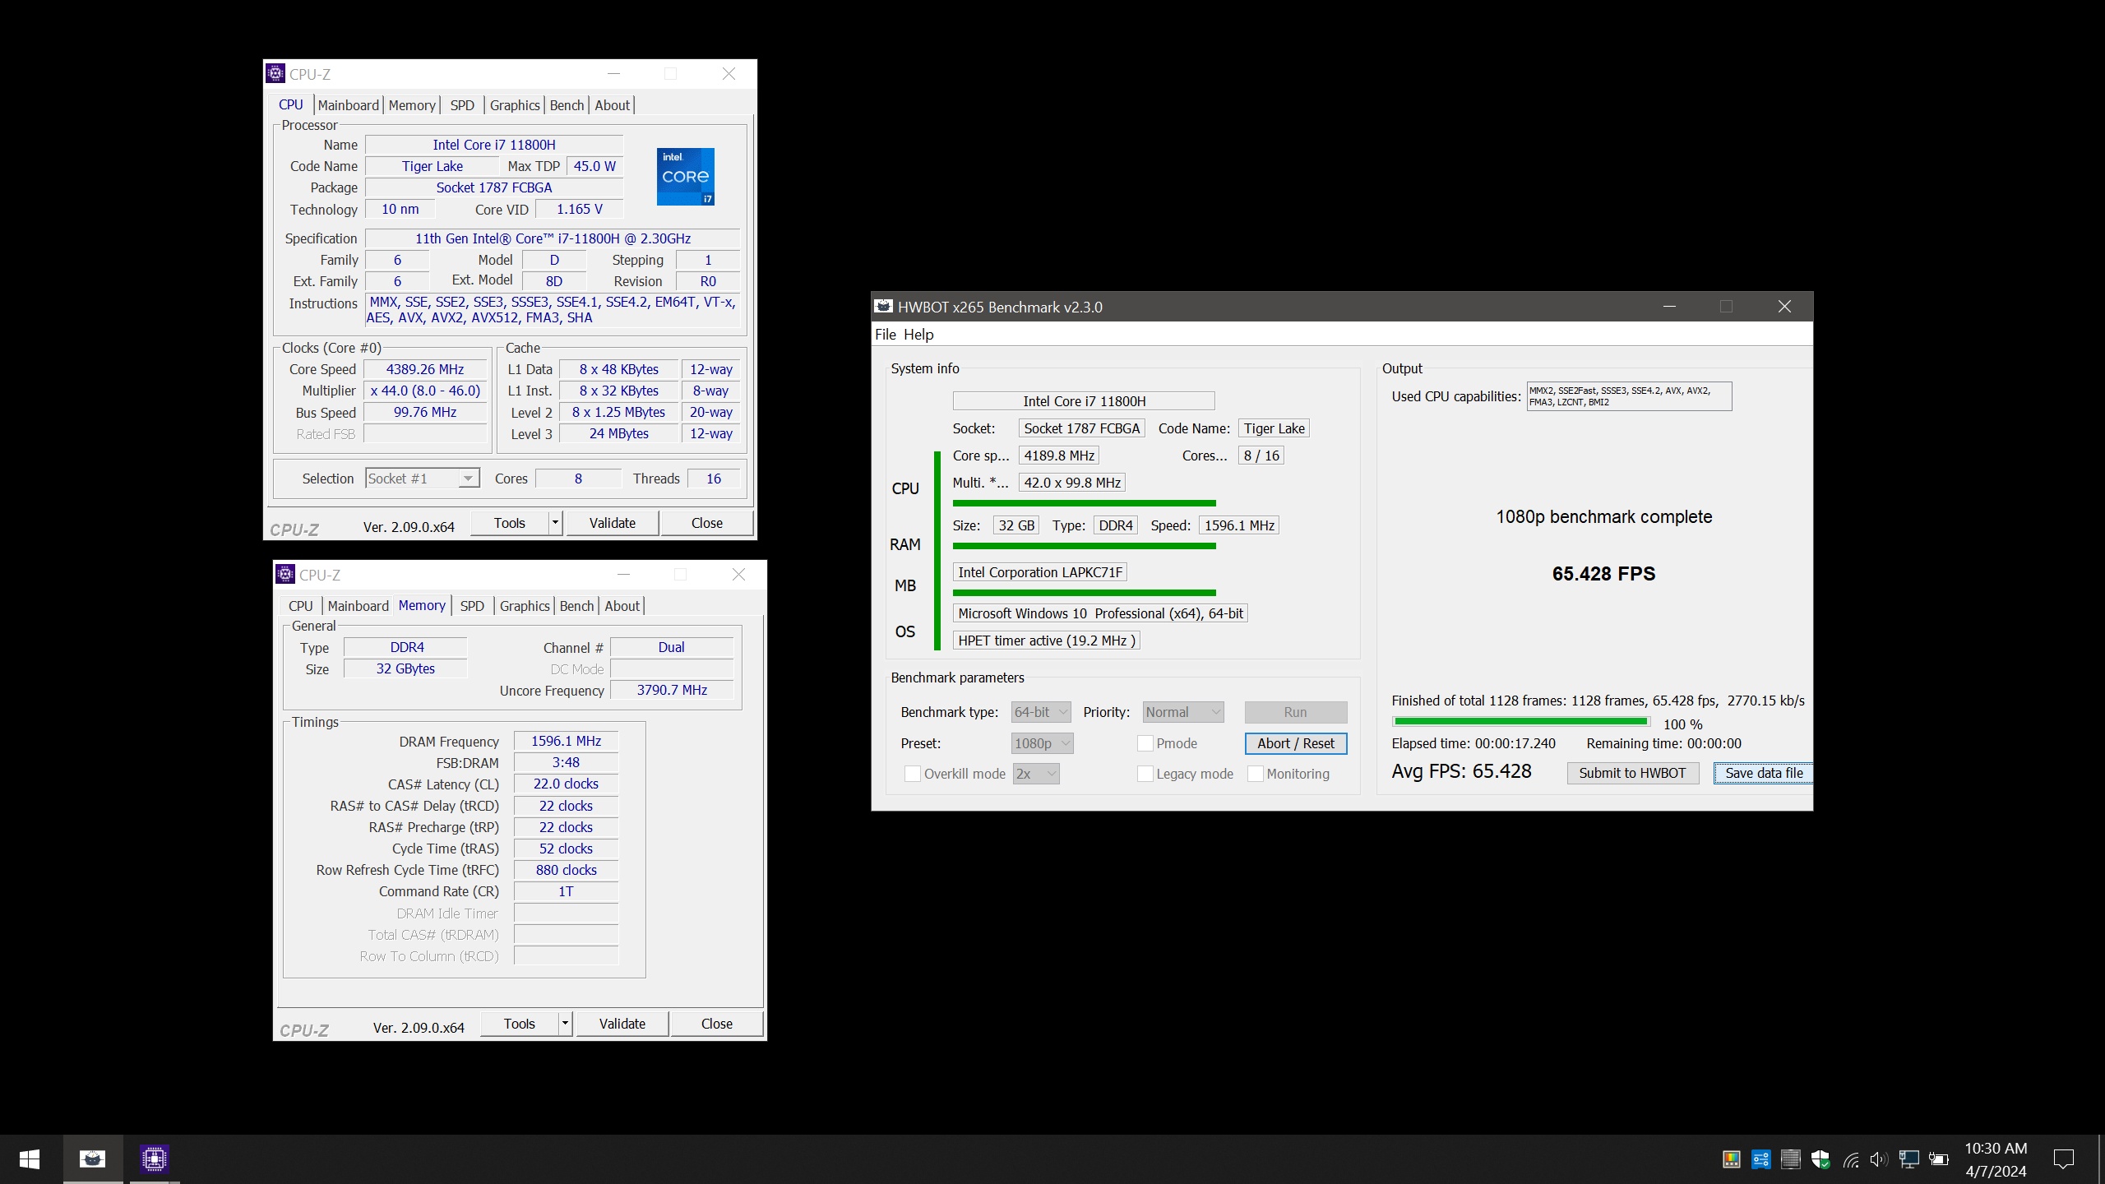The width and height of the screenshot is (2105, 1184).
Task: Click the monitor network tray icon
Action: (1909, 1159)
